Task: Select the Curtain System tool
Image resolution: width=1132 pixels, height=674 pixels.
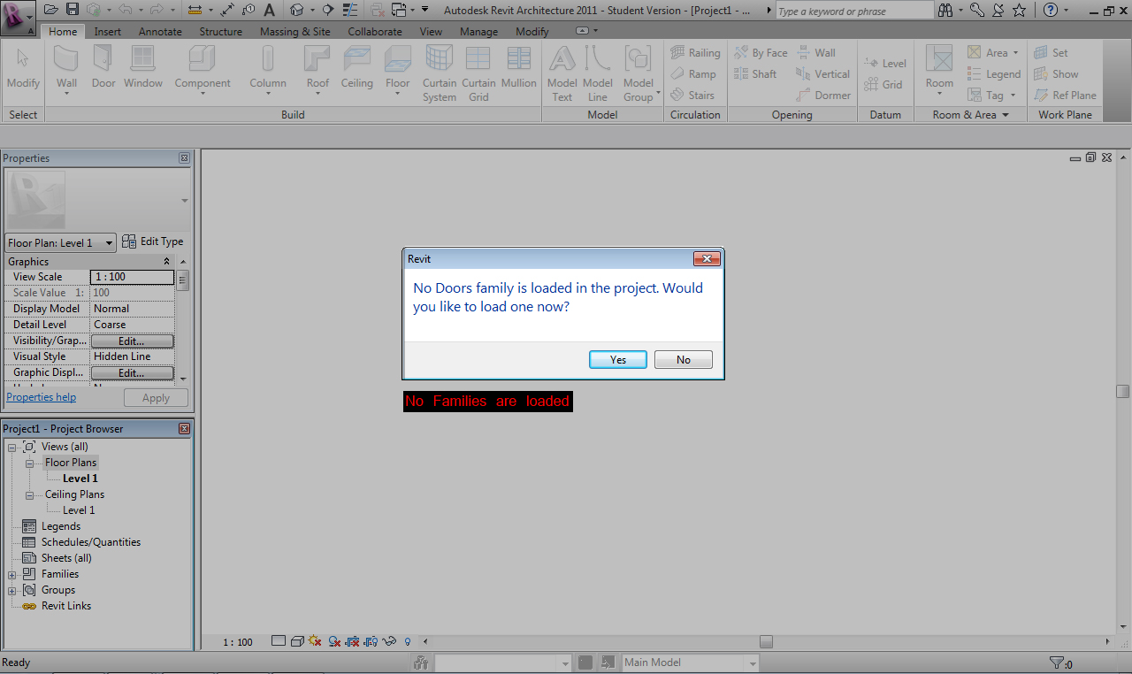Action: [x=440, y=73]
